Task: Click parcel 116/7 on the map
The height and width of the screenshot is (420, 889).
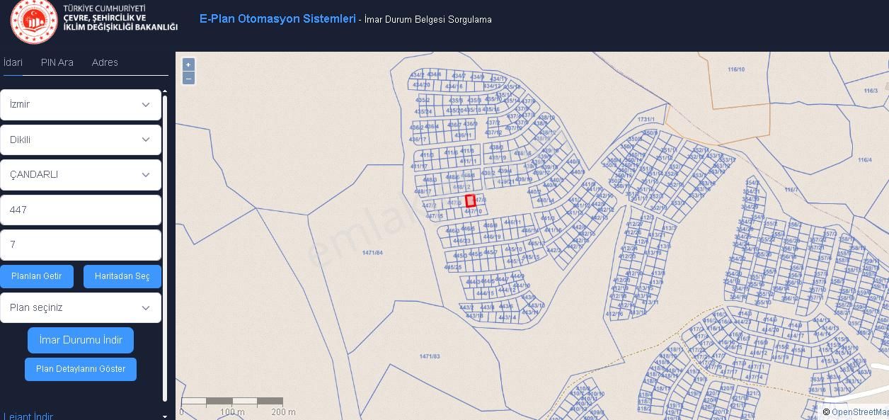Action: [791, 190]
